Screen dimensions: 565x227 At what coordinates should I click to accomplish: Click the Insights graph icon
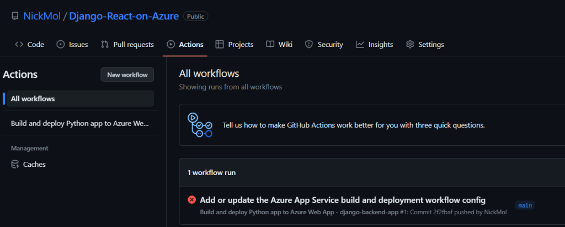point(360,44)
